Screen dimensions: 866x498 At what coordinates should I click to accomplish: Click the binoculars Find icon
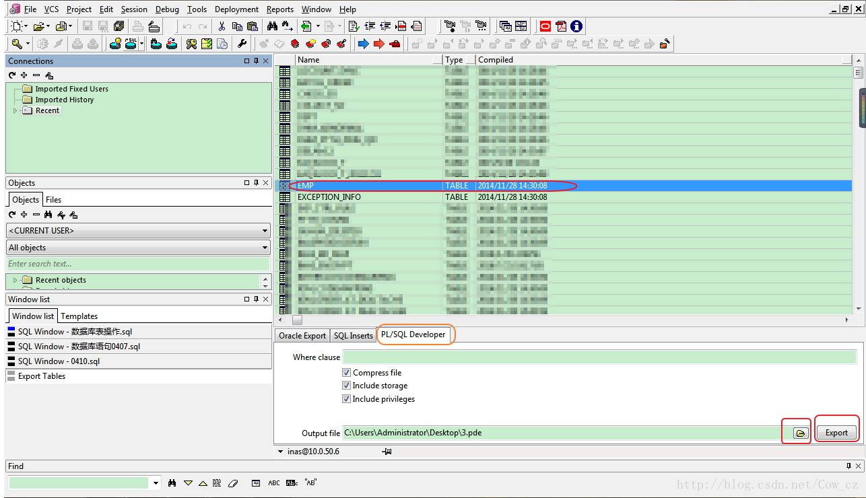[272, 26]
